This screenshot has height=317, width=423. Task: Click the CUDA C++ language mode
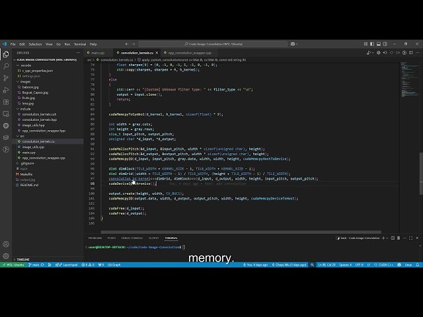(385, 264)
